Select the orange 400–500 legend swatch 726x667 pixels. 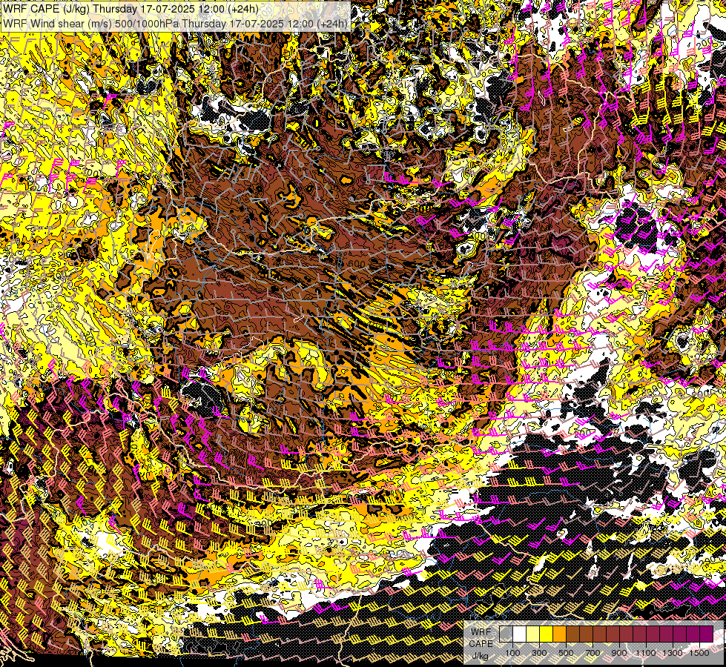point(559,634)
